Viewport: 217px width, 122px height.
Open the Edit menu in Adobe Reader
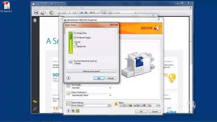pyautogui.click(x=40, y=8)
